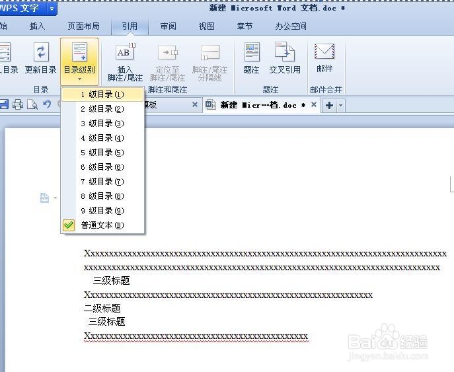Click the 二级标题 heading text
This screenshot has width=454, height=372.
coord(102,308)
